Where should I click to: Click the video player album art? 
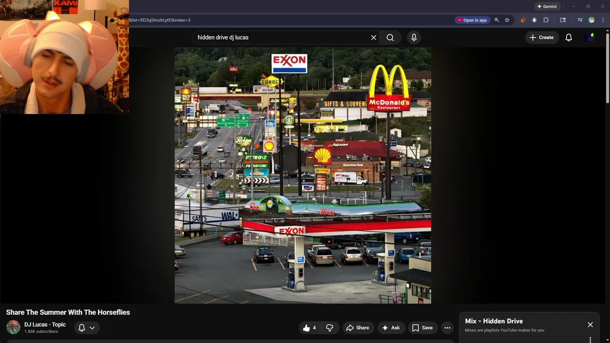coord(303,175)
